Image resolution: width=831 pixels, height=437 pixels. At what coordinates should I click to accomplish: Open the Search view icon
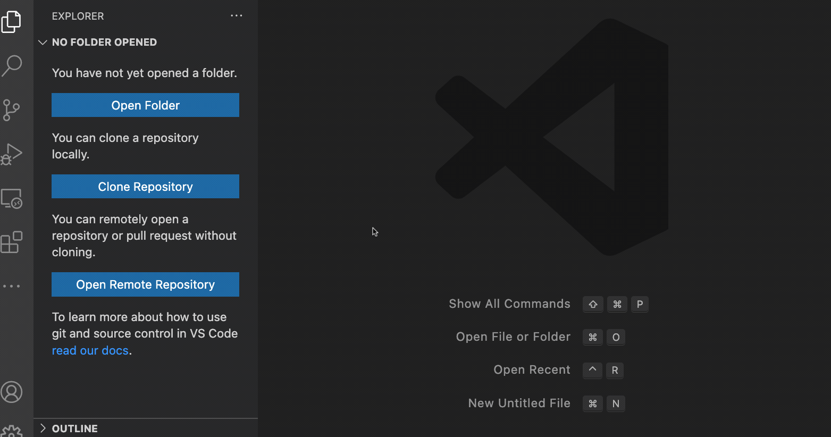12,66
